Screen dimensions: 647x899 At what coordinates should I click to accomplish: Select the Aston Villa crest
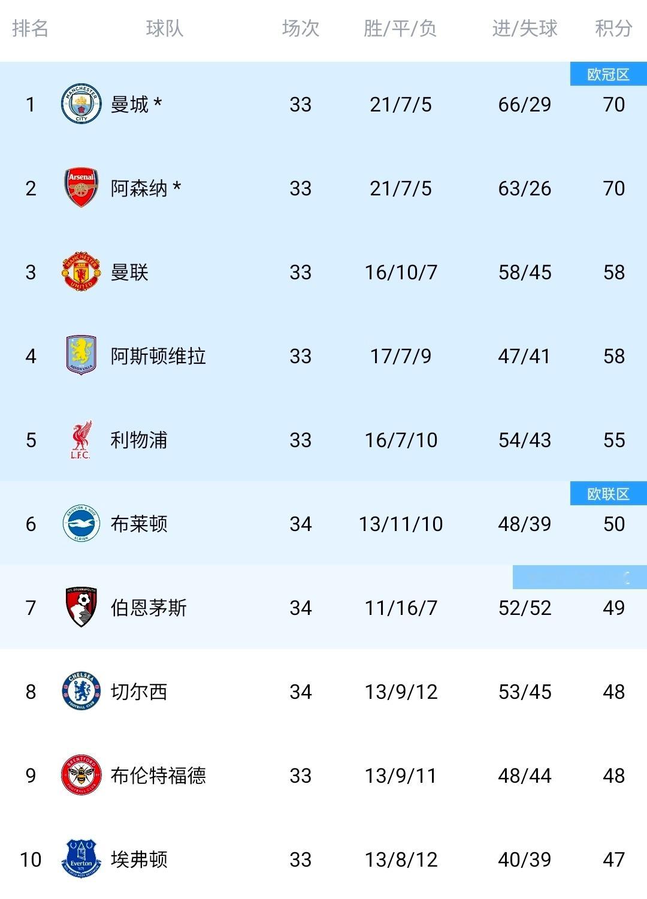[x=81, y=355]
